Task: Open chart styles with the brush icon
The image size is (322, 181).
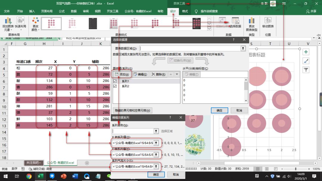Action: [x=306, y=61]
